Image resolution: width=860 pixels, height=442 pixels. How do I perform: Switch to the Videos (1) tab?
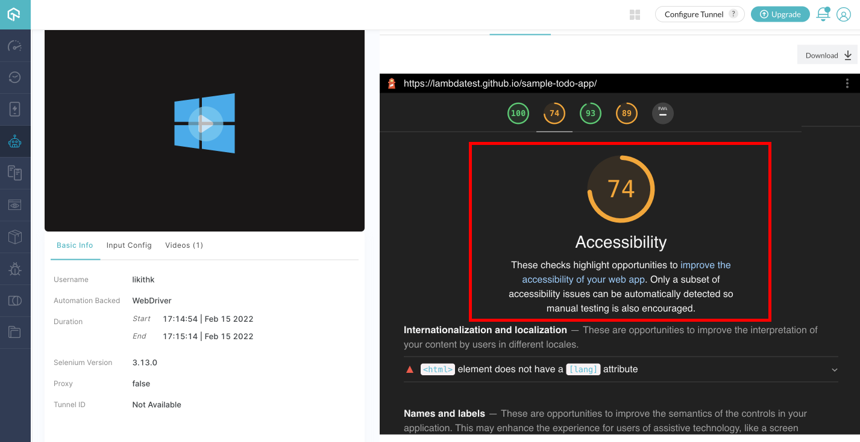[x=184, y=245]
